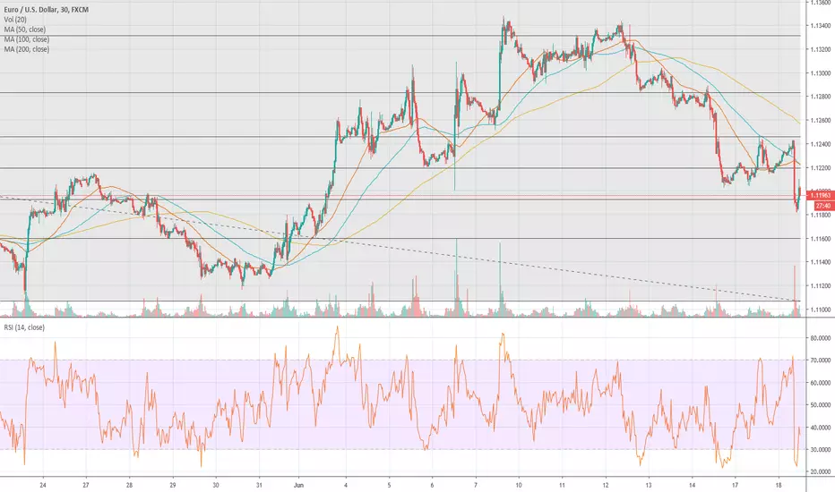Select the Vol (20) indicator legend
This screenshot has height=492, width=835.
(15, 20)
